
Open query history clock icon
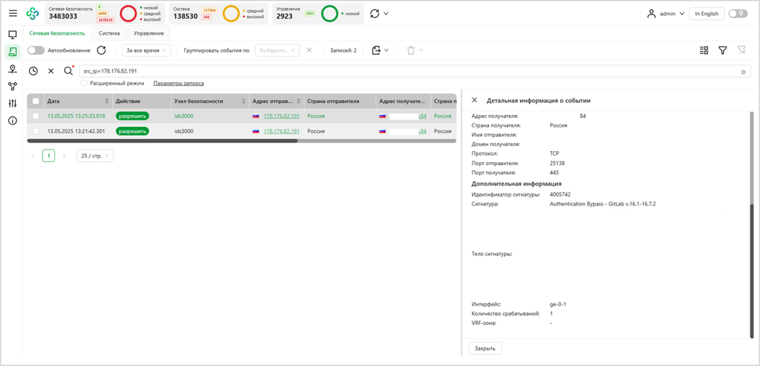[33, 71]
